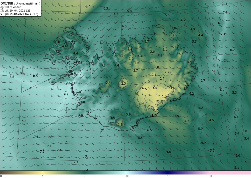Click the pink section of the color bar near 30
The width and height of the screenshot is (251, 178).
(x=230, y=172)
